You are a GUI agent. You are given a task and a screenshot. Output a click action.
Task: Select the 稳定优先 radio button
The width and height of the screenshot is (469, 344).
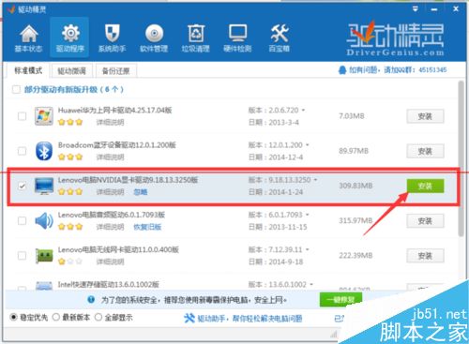(13, 318)
